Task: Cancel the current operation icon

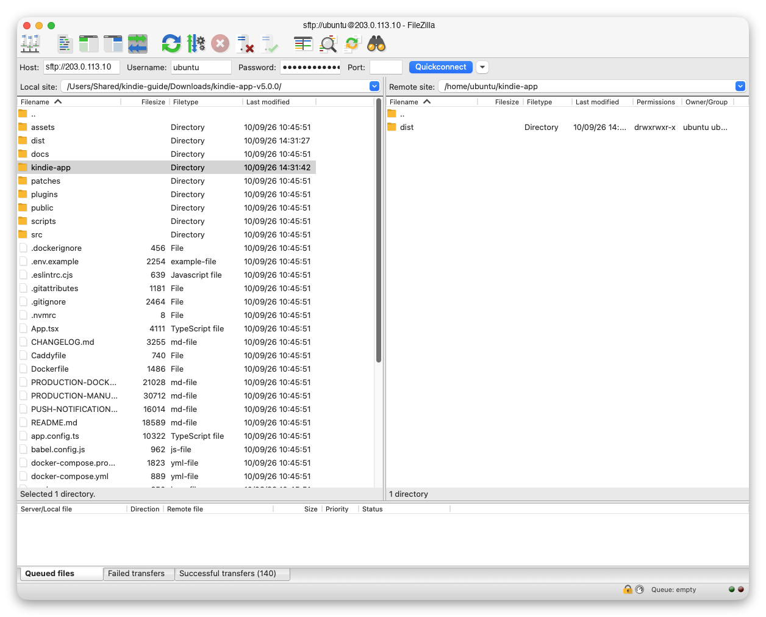Action: (x=220, y=43)
